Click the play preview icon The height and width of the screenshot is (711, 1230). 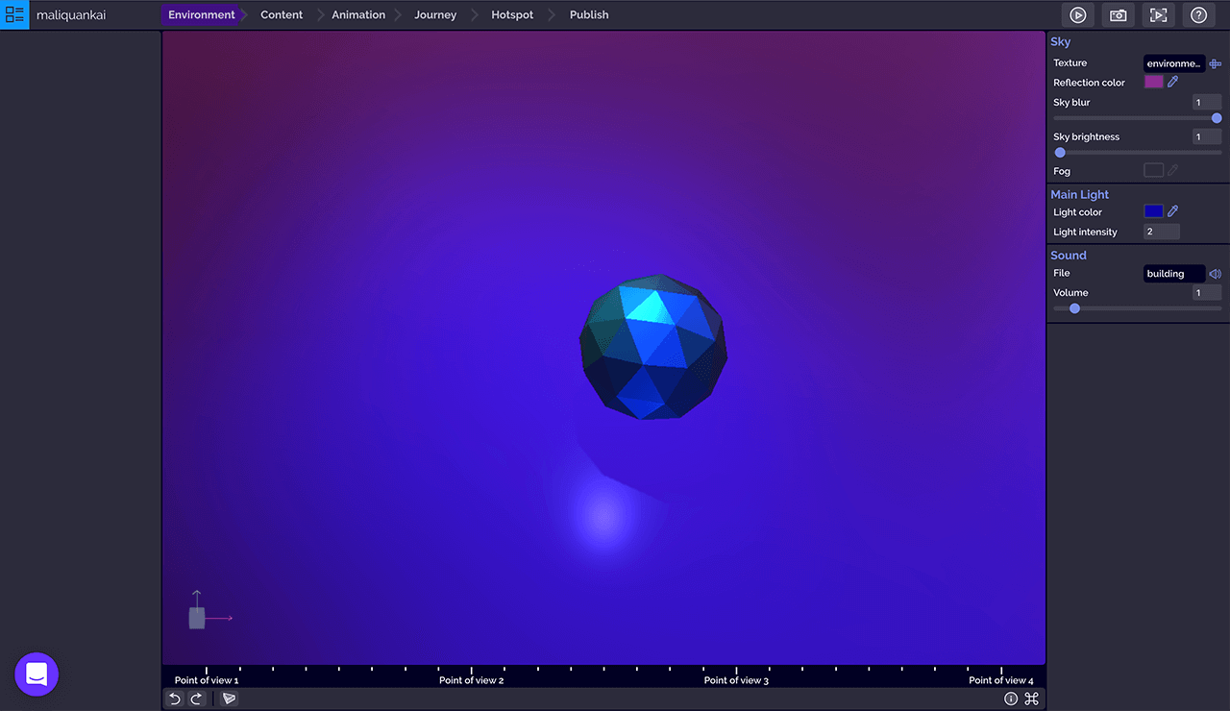click(x=1078, y=15)
